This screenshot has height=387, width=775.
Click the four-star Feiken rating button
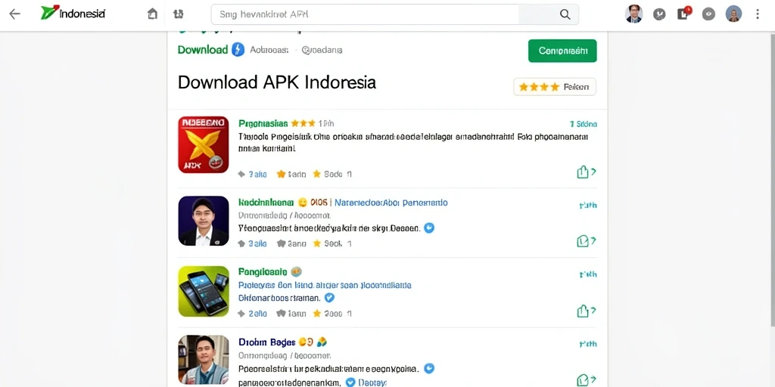click(x=555, y=87)
